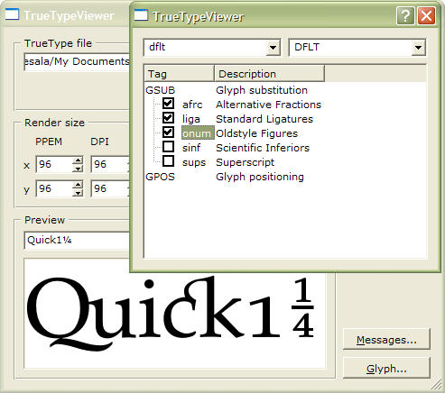Select the liga tag label

coord(191,119)
